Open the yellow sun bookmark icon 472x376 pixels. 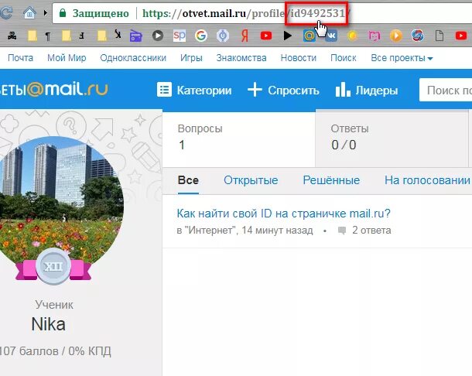pos(353,36)
